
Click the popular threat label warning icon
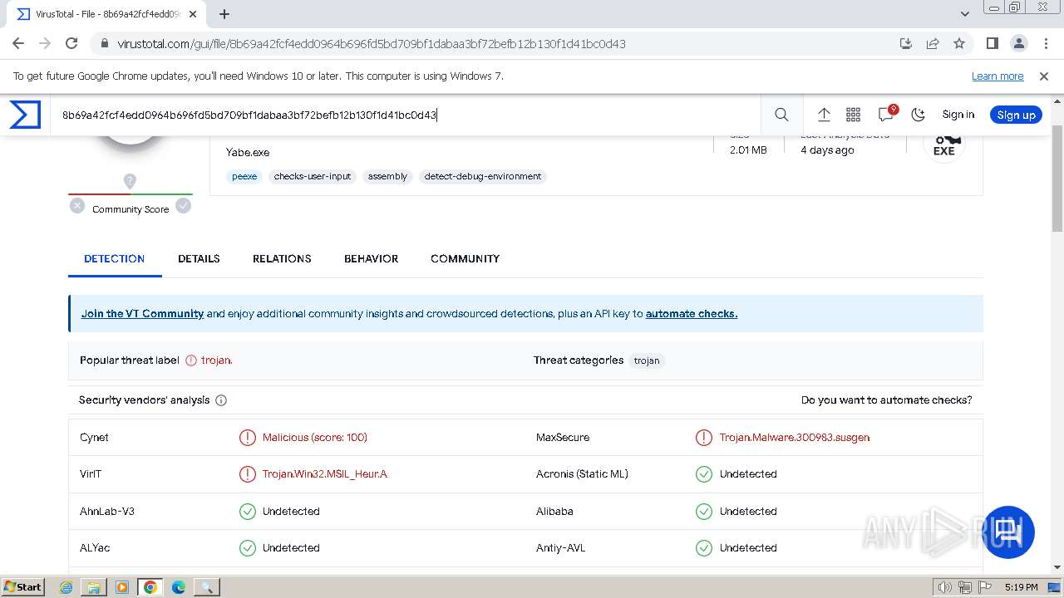click(x=191, y=360)
